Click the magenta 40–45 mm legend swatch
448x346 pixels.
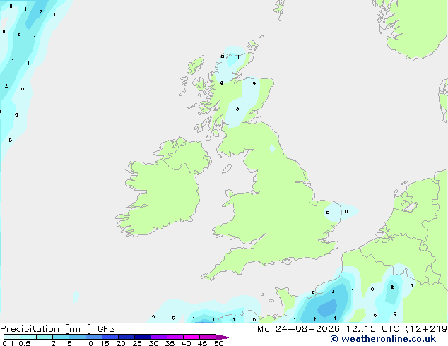tap(191, 337)
